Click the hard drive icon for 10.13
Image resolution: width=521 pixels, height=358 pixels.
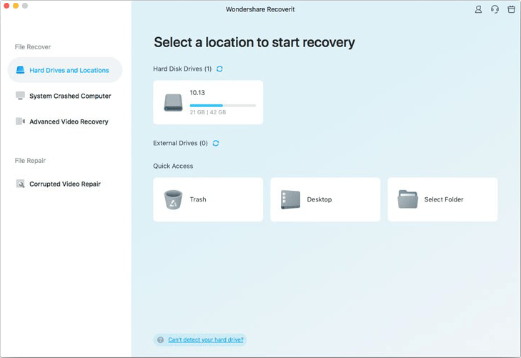click(x=173, y=102)
